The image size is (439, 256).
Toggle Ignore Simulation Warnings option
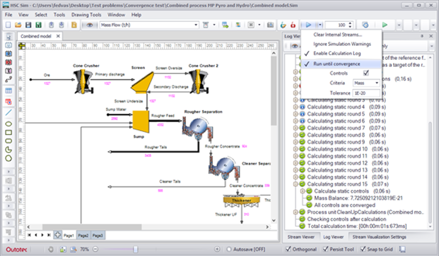click(x=342, y=44)
